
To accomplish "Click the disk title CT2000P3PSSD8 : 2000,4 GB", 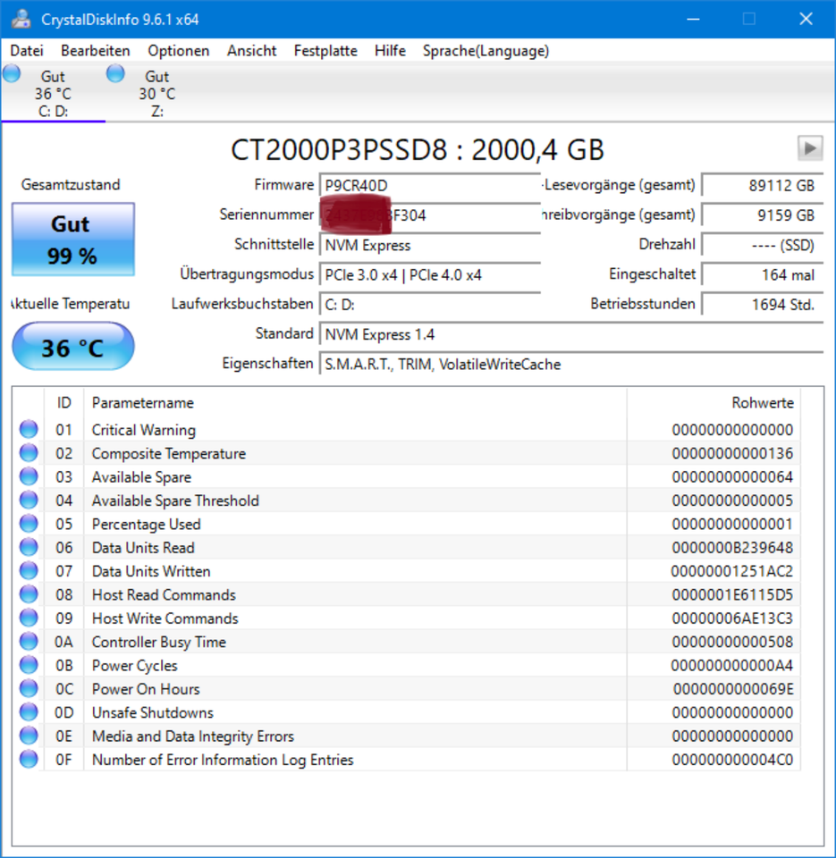I will pos(418,149).
